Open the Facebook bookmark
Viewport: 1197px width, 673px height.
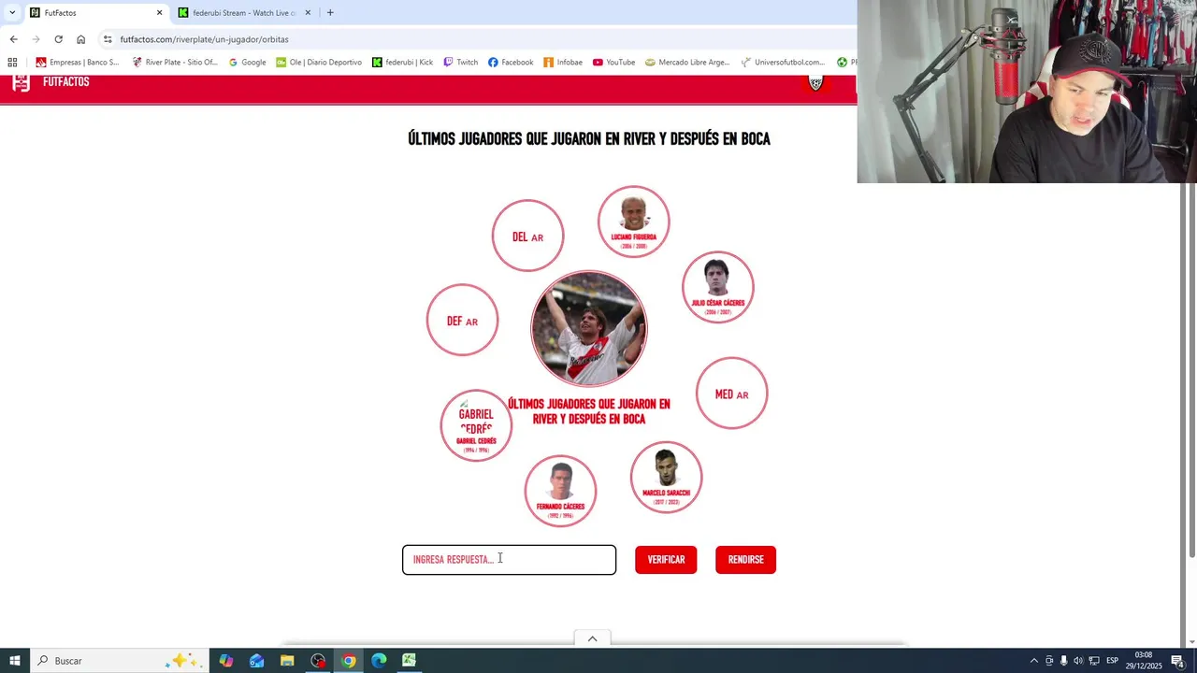(x=511, y=63)
